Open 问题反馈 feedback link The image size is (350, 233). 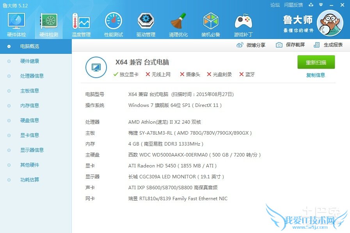(x=293, y=5)
